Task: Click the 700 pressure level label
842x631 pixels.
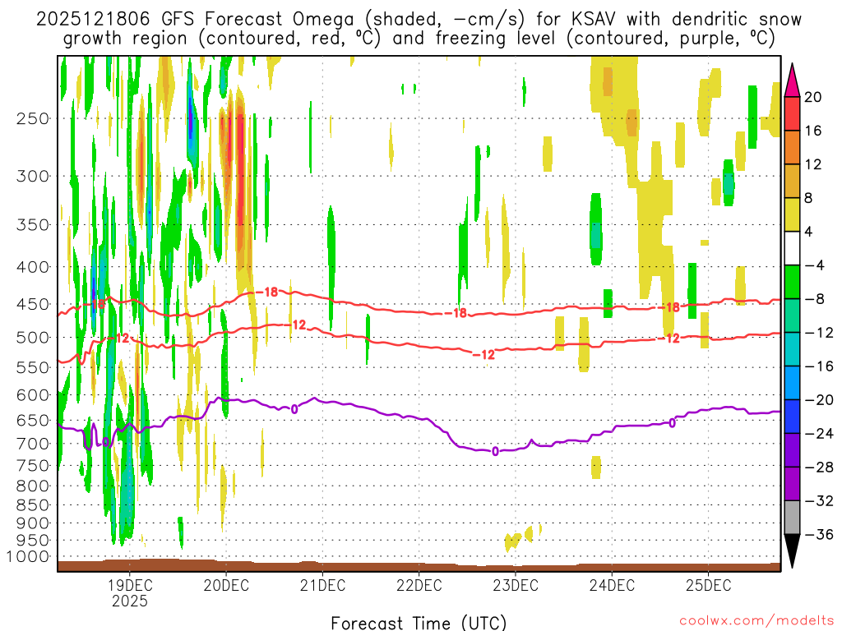Action: [33, 444]
